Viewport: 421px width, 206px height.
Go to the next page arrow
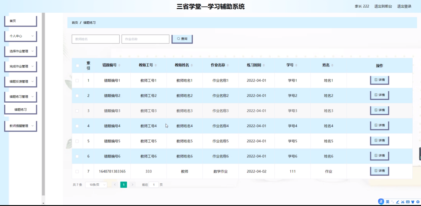tap(132, 184)
